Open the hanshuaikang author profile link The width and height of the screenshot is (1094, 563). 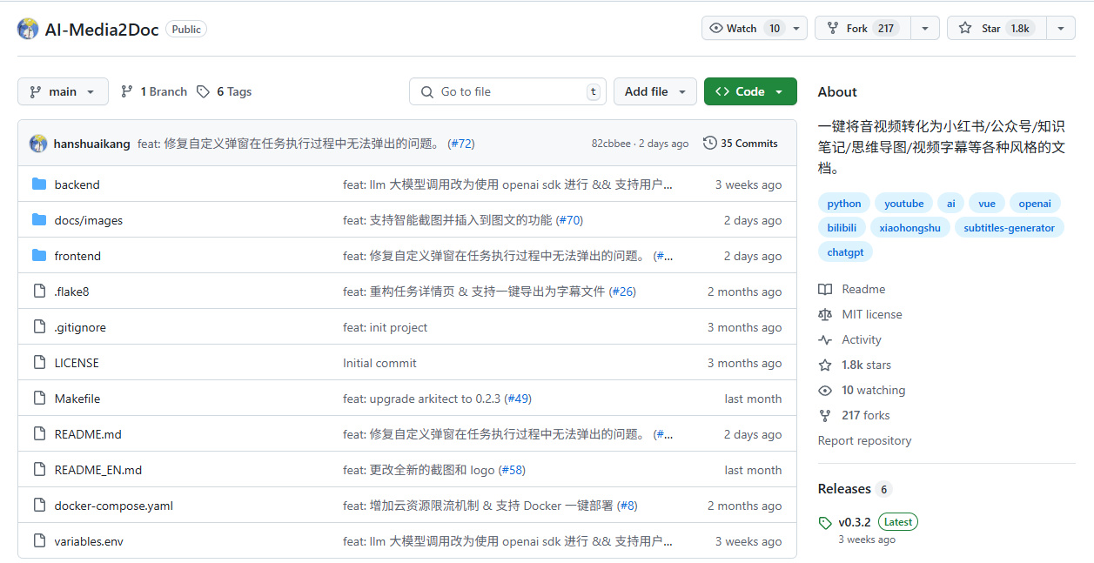tap(92, 144)
